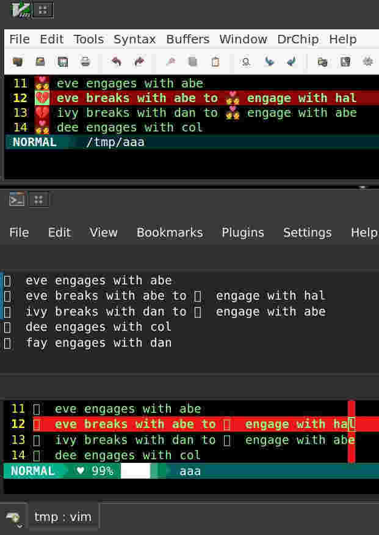Click the Load Session icon in gVim toolbar
Screen dimensions: 379x535
coord(322,62)
